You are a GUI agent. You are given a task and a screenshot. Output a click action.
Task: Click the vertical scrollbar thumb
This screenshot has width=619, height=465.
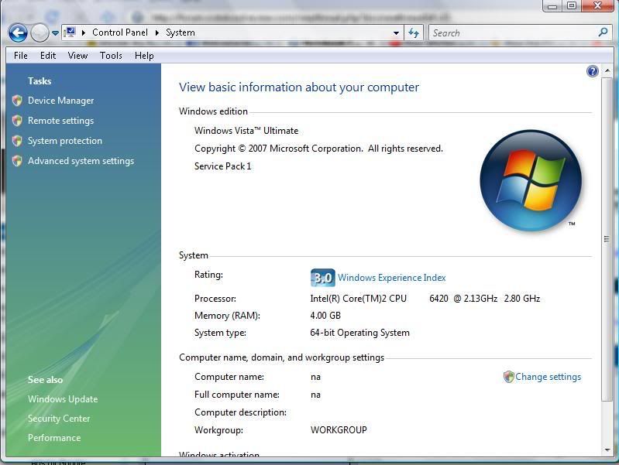(x=607, y=239)
